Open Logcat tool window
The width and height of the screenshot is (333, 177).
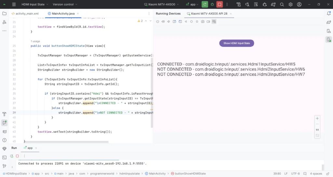(4, 131)
